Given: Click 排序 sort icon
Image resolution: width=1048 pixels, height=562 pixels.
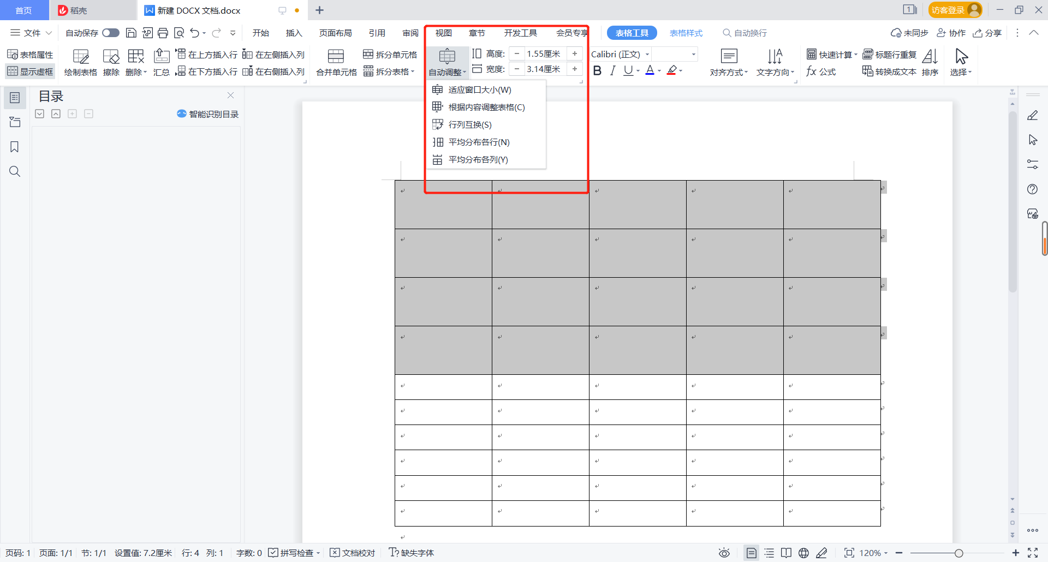Looking at the screenshot, I should click(930, 63).
